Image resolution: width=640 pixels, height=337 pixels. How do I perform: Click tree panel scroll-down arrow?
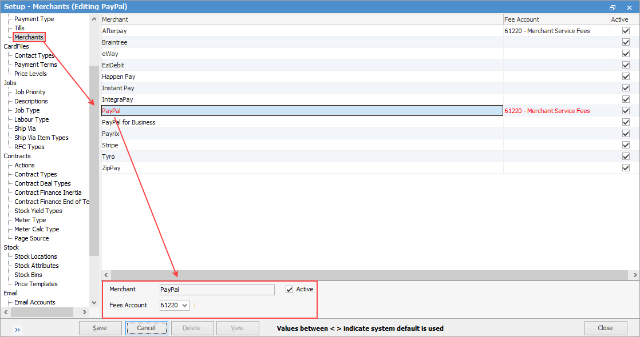(x=94, y=302)
